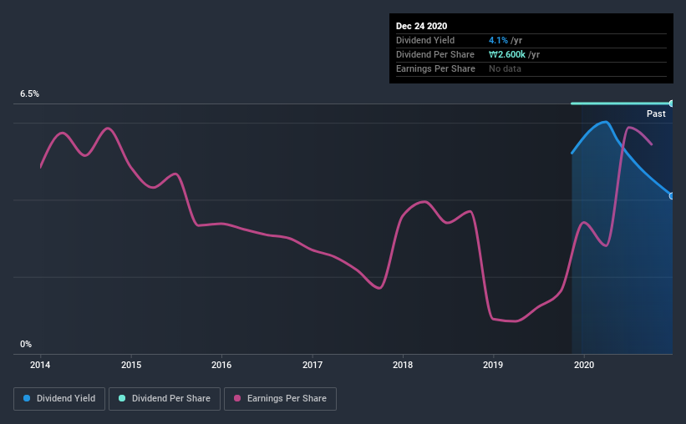The height and width of the screenshot is (424, 686).
Task: Select the 2016 x-axis label
Action: coord(221,365)
